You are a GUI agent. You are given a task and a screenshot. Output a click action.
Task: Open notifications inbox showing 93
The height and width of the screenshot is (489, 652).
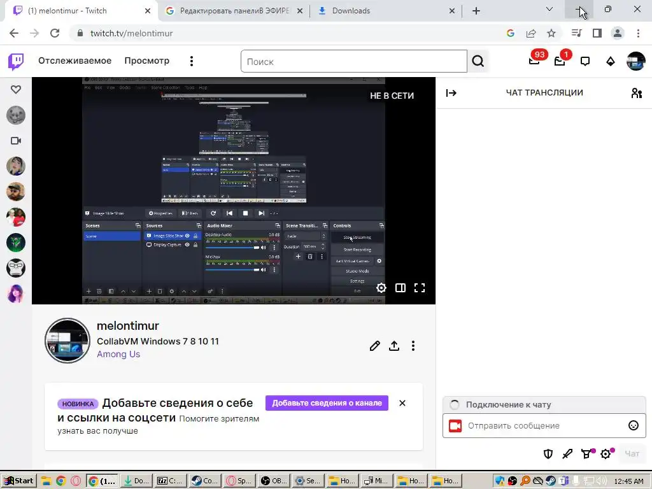point(534,61)
